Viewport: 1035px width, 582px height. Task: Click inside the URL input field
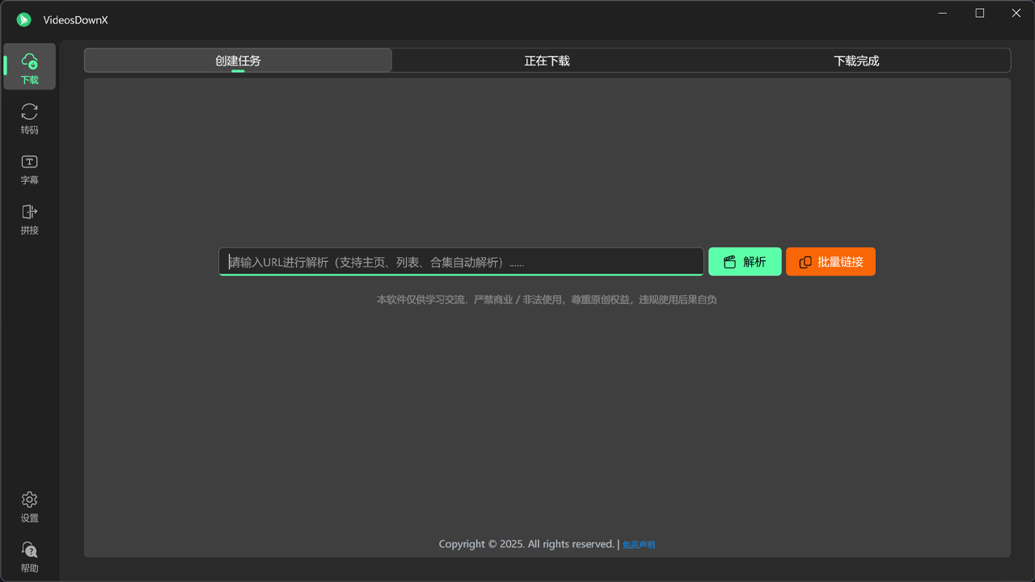[x=460, y=261]
